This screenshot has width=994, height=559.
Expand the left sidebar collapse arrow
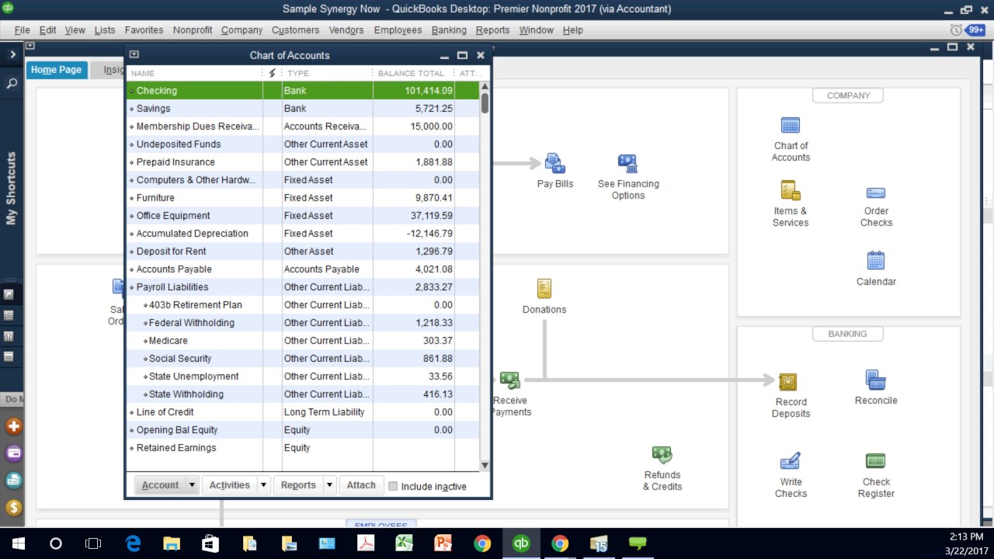[12, 54]
